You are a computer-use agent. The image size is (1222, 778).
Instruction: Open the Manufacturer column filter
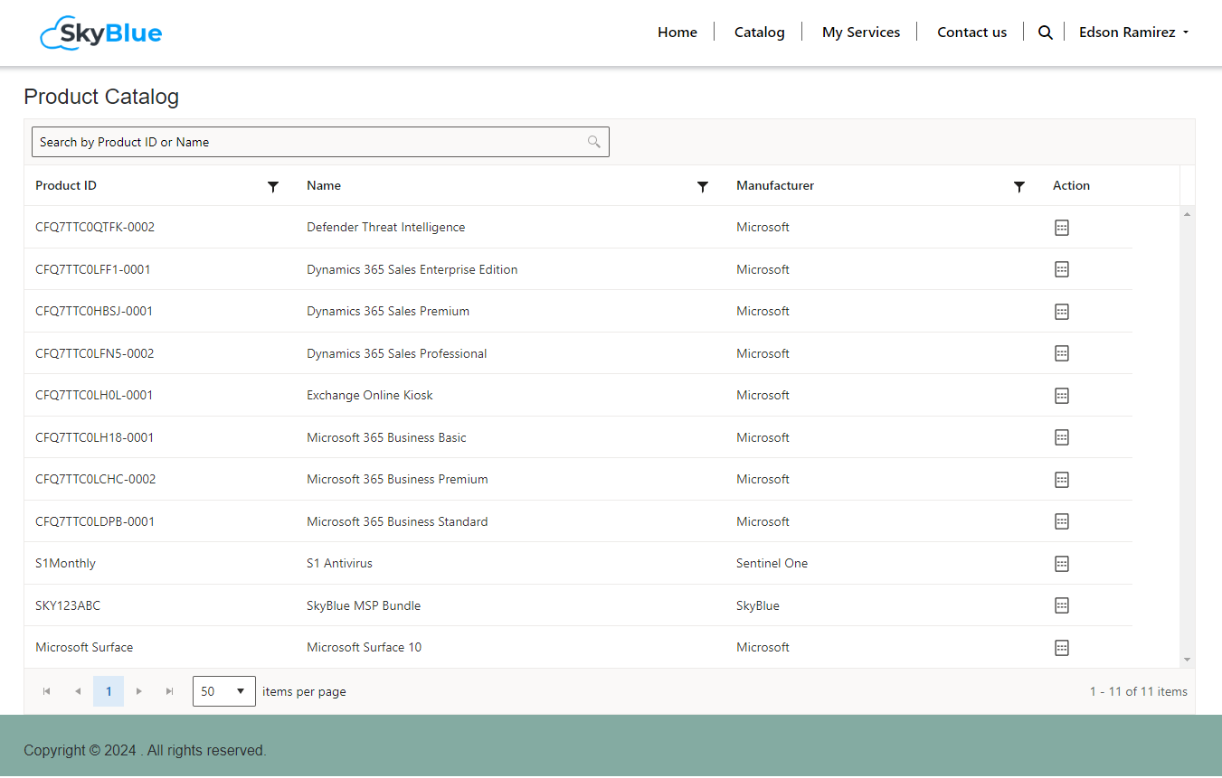1019,186
